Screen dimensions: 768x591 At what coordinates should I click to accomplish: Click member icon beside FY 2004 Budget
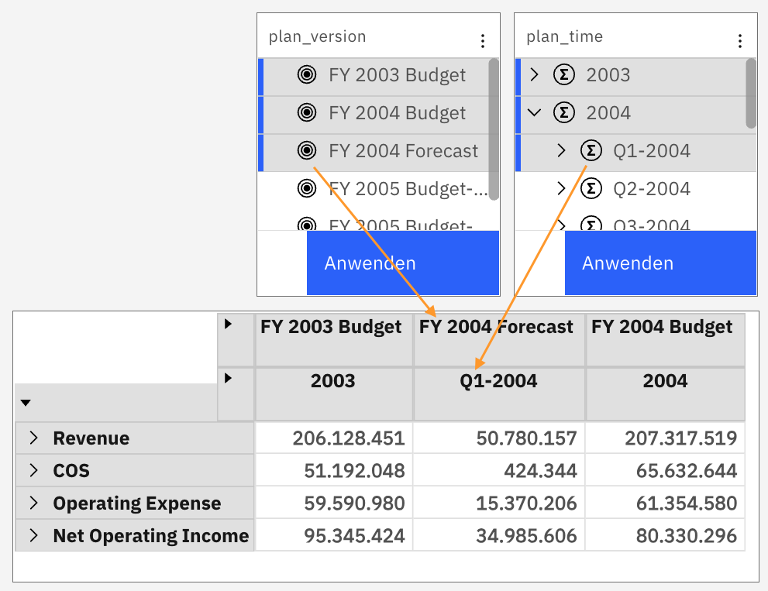point(307,113)
